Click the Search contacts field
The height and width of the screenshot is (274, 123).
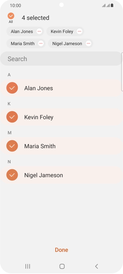61,59
